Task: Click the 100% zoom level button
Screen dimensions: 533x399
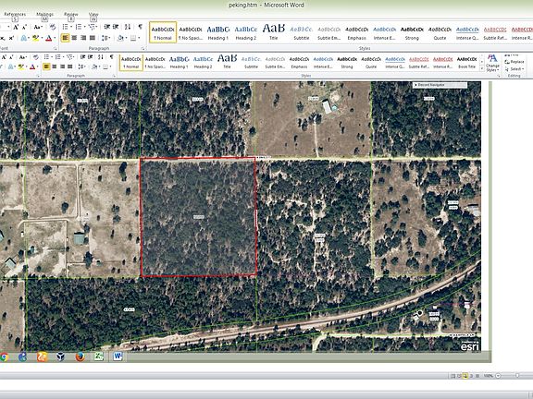Action: pyautogui.click(x=489, y=376)
